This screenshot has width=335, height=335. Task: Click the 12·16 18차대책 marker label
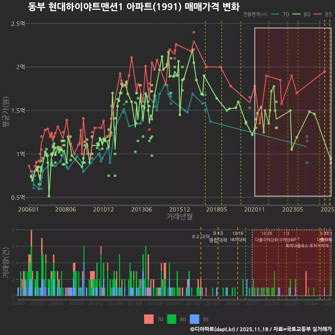(238, 237)
